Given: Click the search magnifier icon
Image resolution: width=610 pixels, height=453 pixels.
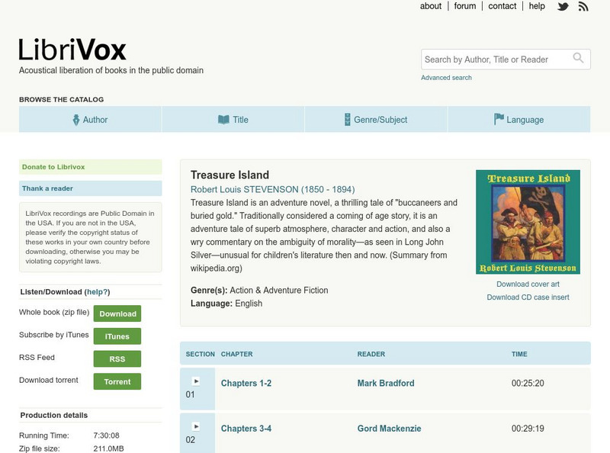Looking at the screenshot, I should pyautogui.click(x=579, y=58).
